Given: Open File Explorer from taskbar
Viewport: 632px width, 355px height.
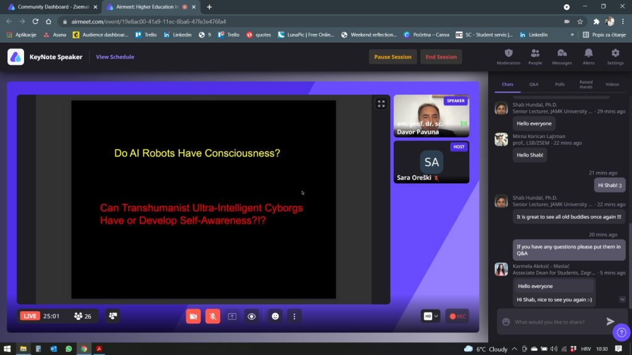Looking at the screenshot, I should [x=23, y=349].
